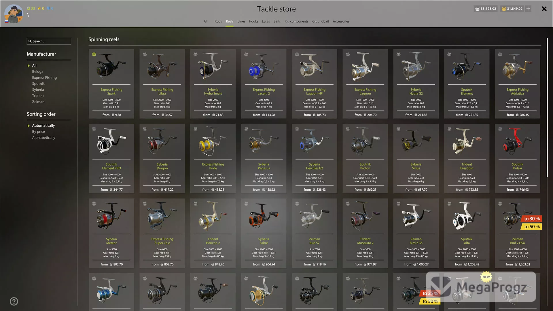This screenshot has height=311, width=553.
Task: Open the Lures tab
Action: click(x=266, y=21)
